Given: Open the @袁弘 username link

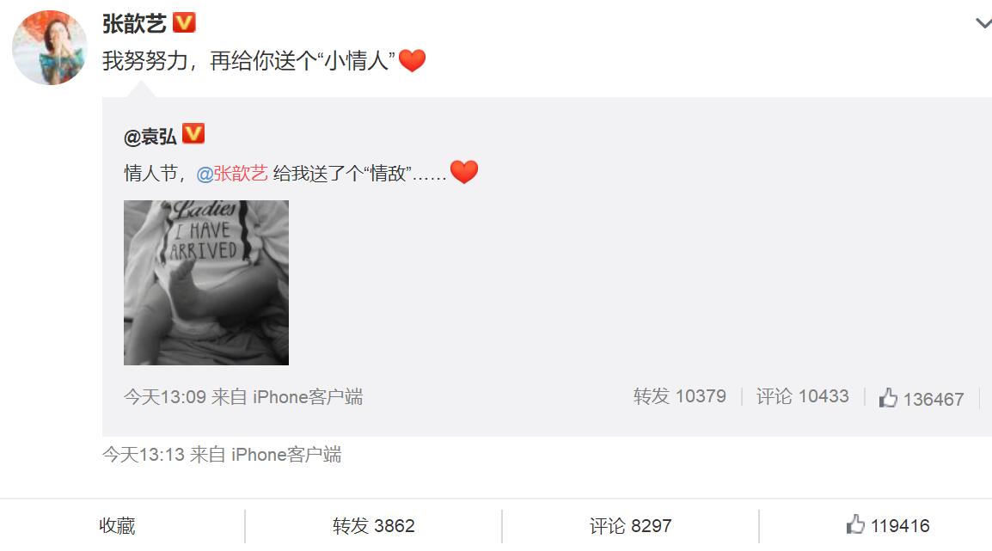Looking at the screenshot, I should pyautogui.click(x=150, y=136).
